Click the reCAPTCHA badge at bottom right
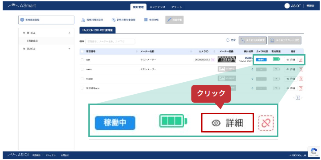321x160 pixels. point(314,152)
